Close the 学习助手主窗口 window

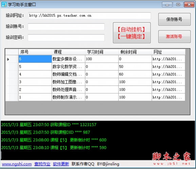(x=189, y=5)
